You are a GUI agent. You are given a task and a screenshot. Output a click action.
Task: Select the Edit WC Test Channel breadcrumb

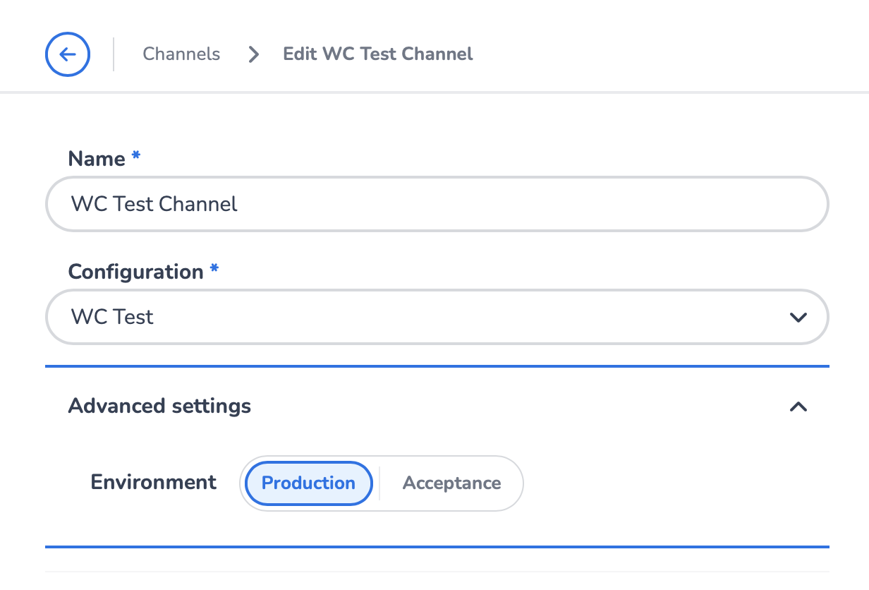(378, 54)
